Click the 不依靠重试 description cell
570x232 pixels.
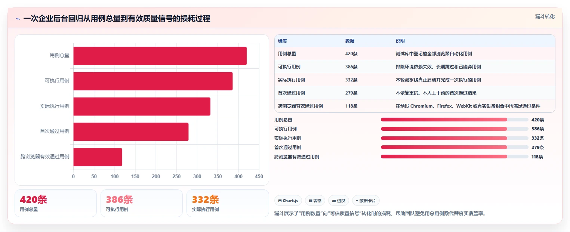474,93
